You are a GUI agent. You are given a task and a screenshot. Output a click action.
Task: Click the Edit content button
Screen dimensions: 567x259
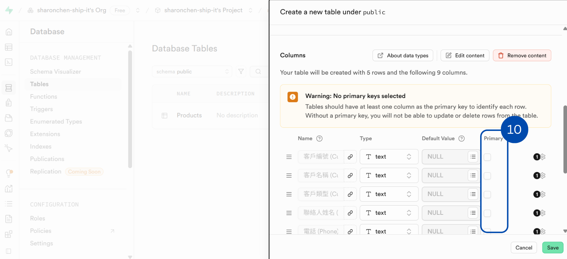[465, 56]
